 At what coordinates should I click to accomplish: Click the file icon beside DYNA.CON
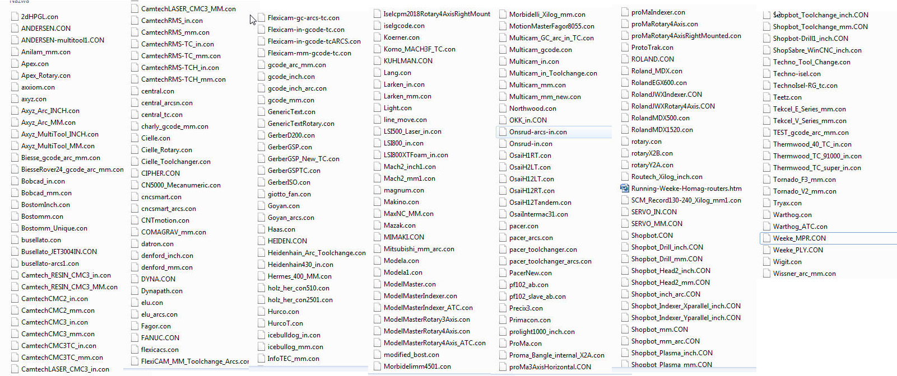tap(135, 279)
